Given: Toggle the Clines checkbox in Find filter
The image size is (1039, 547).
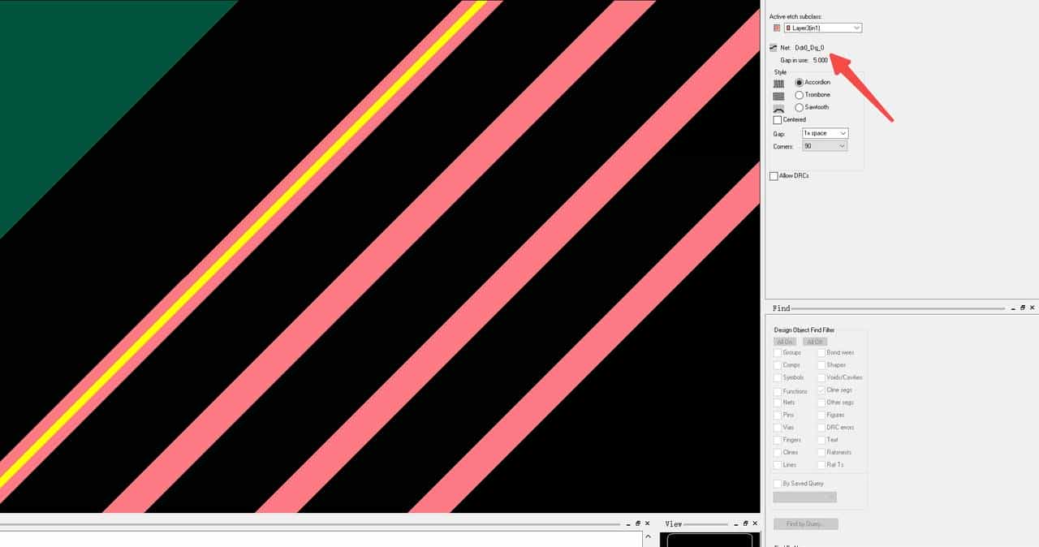Looking at the screenshot, I should point(778,452).
